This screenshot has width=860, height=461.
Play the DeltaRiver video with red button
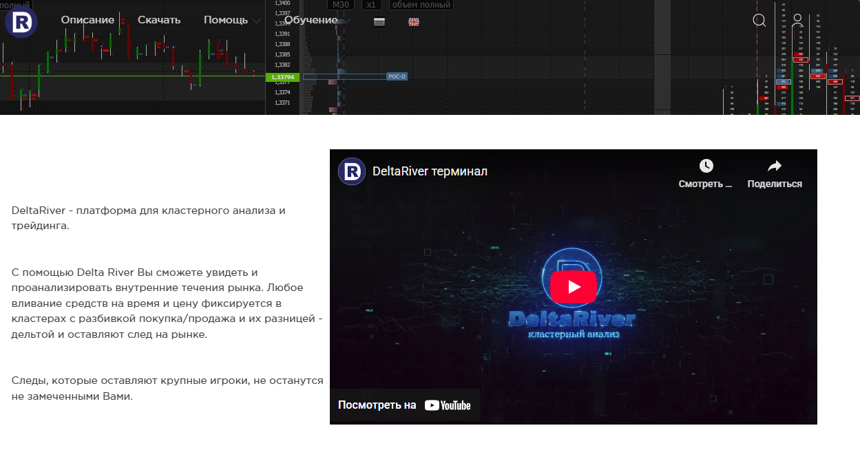[x=573, y=286]
